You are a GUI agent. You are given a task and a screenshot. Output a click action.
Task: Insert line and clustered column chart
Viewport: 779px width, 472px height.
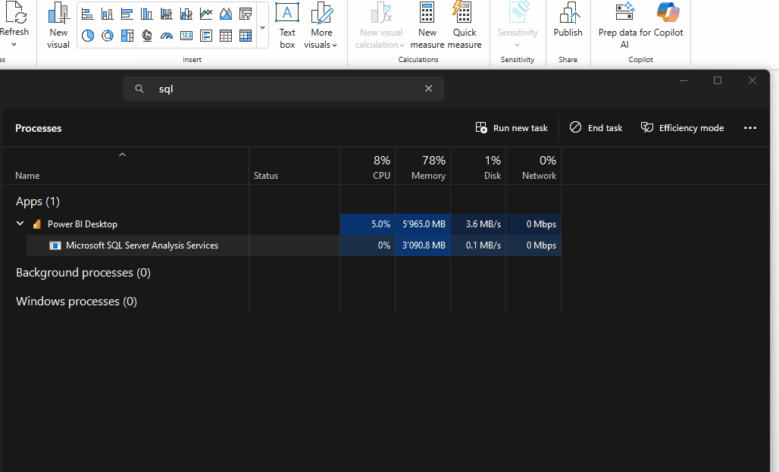point(186,14)
